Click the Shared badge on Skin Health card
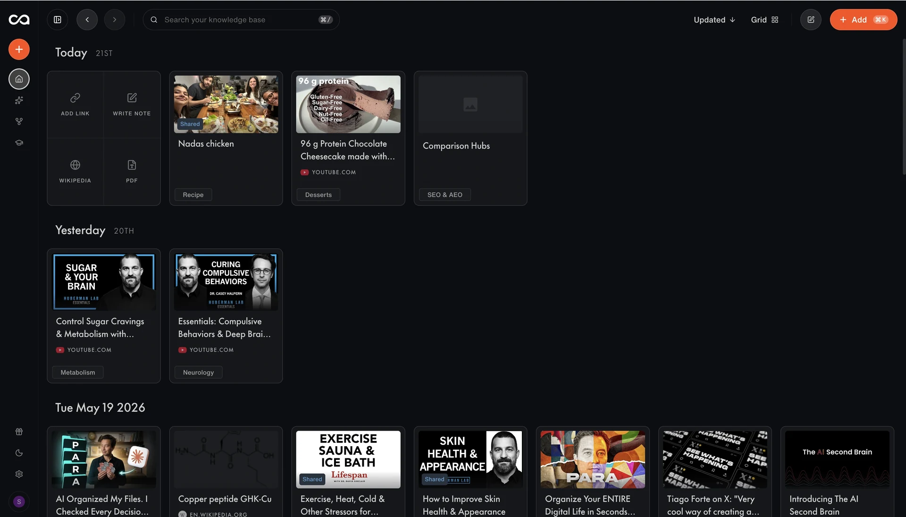This screenshot has height=517, width=906. coord(434,479)
